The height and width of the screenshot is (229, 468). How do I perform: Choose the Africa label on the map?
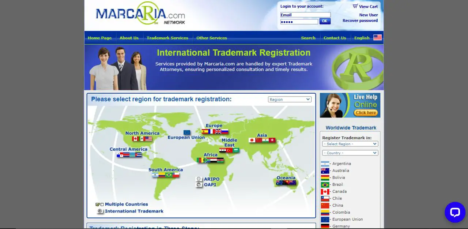pyautogui.click(x=211, y=155)
